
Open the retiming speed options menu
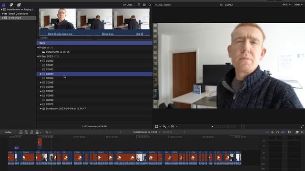(174, 126)
